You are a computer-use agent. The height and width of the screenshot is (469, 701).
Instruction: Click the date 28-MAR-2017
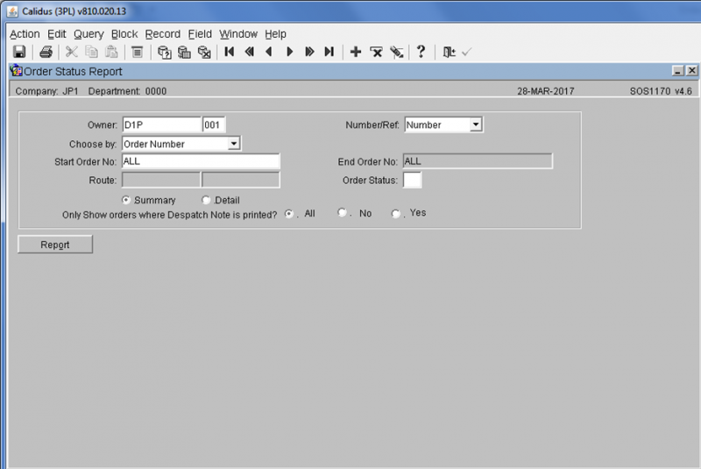(545, 91)
